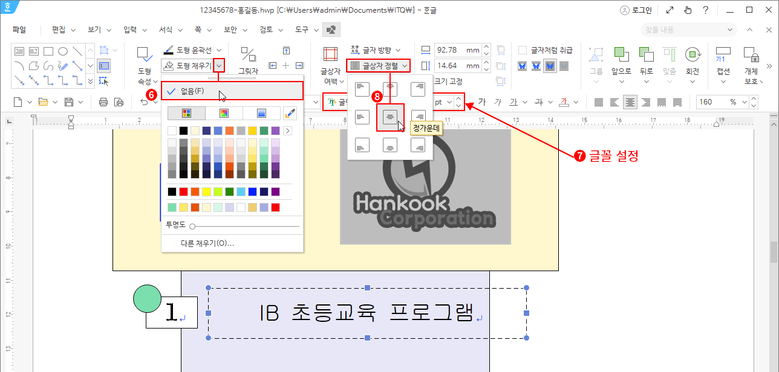This screenshot has width=779, height=372.
Task: Click the print icon in the toolbar
Action: click(103, 102)
